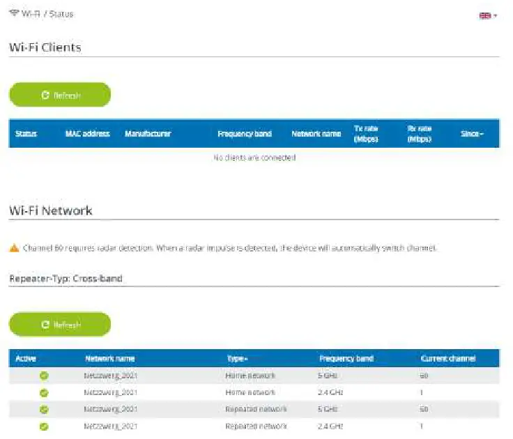Click active icon for 2.4 GHz Repeated network
This screenshot has width=513, height=439.
point(44,426)
